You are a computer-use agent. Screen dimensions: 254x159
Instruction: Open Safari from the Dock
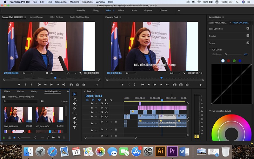(x=52, y=151)
